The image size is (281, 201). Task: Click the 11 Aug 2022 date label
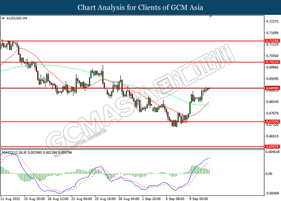click(x=10, y=199)
